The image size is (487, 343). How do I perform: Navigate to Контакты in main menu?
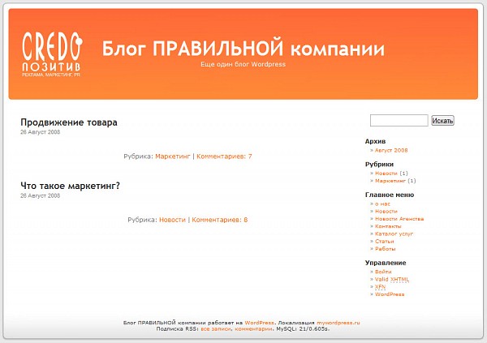click(388, 226)
